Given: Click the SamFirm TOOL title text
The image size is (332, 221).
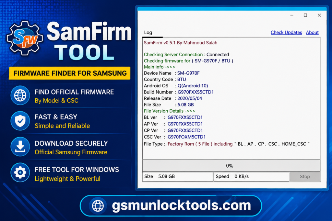Looking at the screenshot, I should (89, 41).
